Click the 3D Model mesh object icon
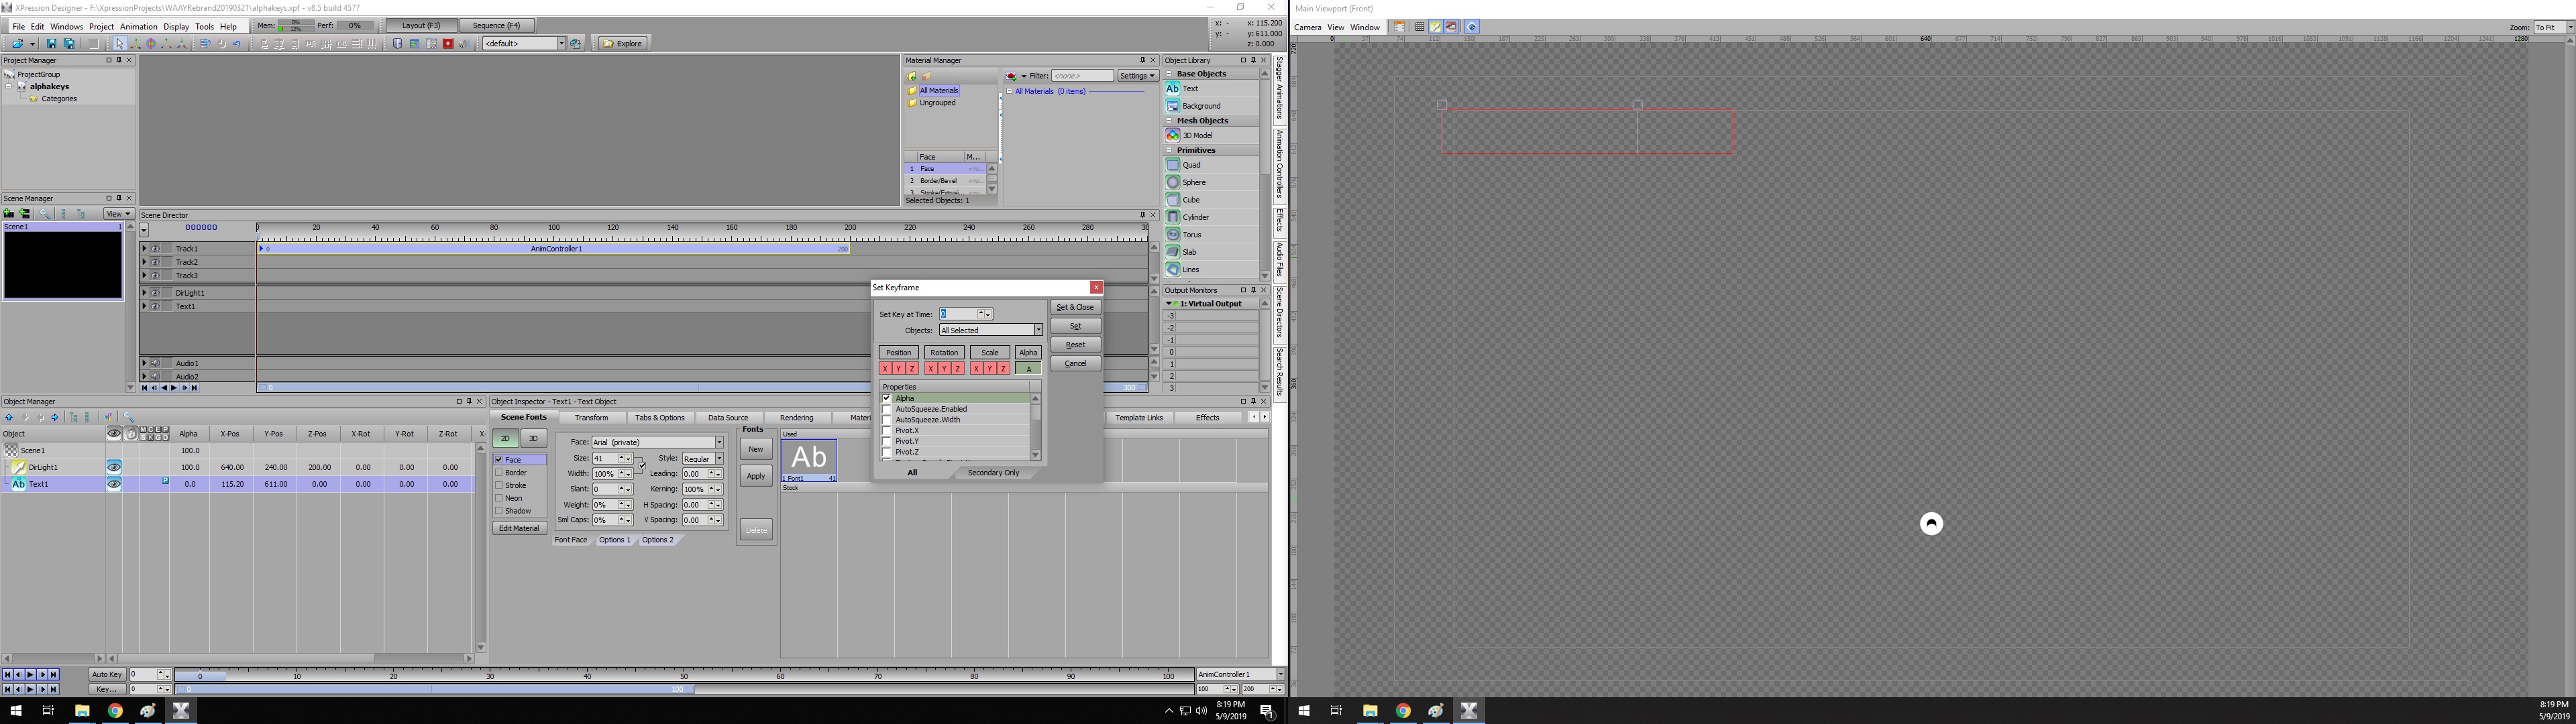The image size is (2576, 724). (x=1173, y=135)
